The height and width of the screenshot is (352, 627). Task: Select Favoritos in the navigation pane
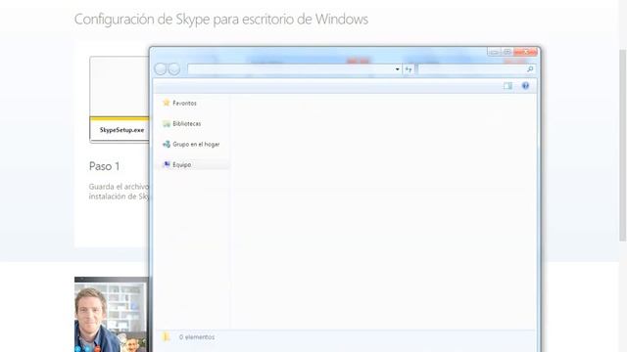click(x=184, y=103)
